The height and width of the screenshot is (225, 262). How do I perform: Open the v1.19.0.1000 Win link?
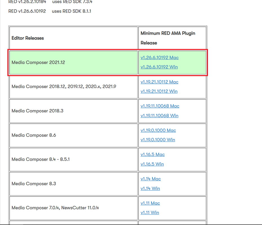(x=158, y=140)
